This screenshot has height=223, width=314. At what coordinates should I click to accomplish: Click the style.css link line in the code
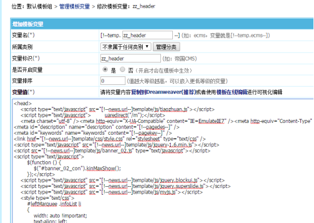(x=110, y=139)
